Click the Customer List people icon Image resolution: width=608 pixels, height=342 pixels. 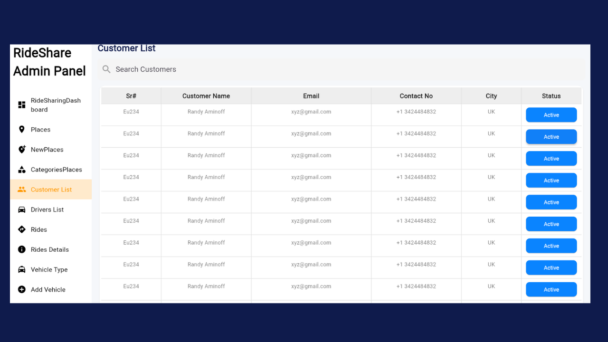coord(22,190)
